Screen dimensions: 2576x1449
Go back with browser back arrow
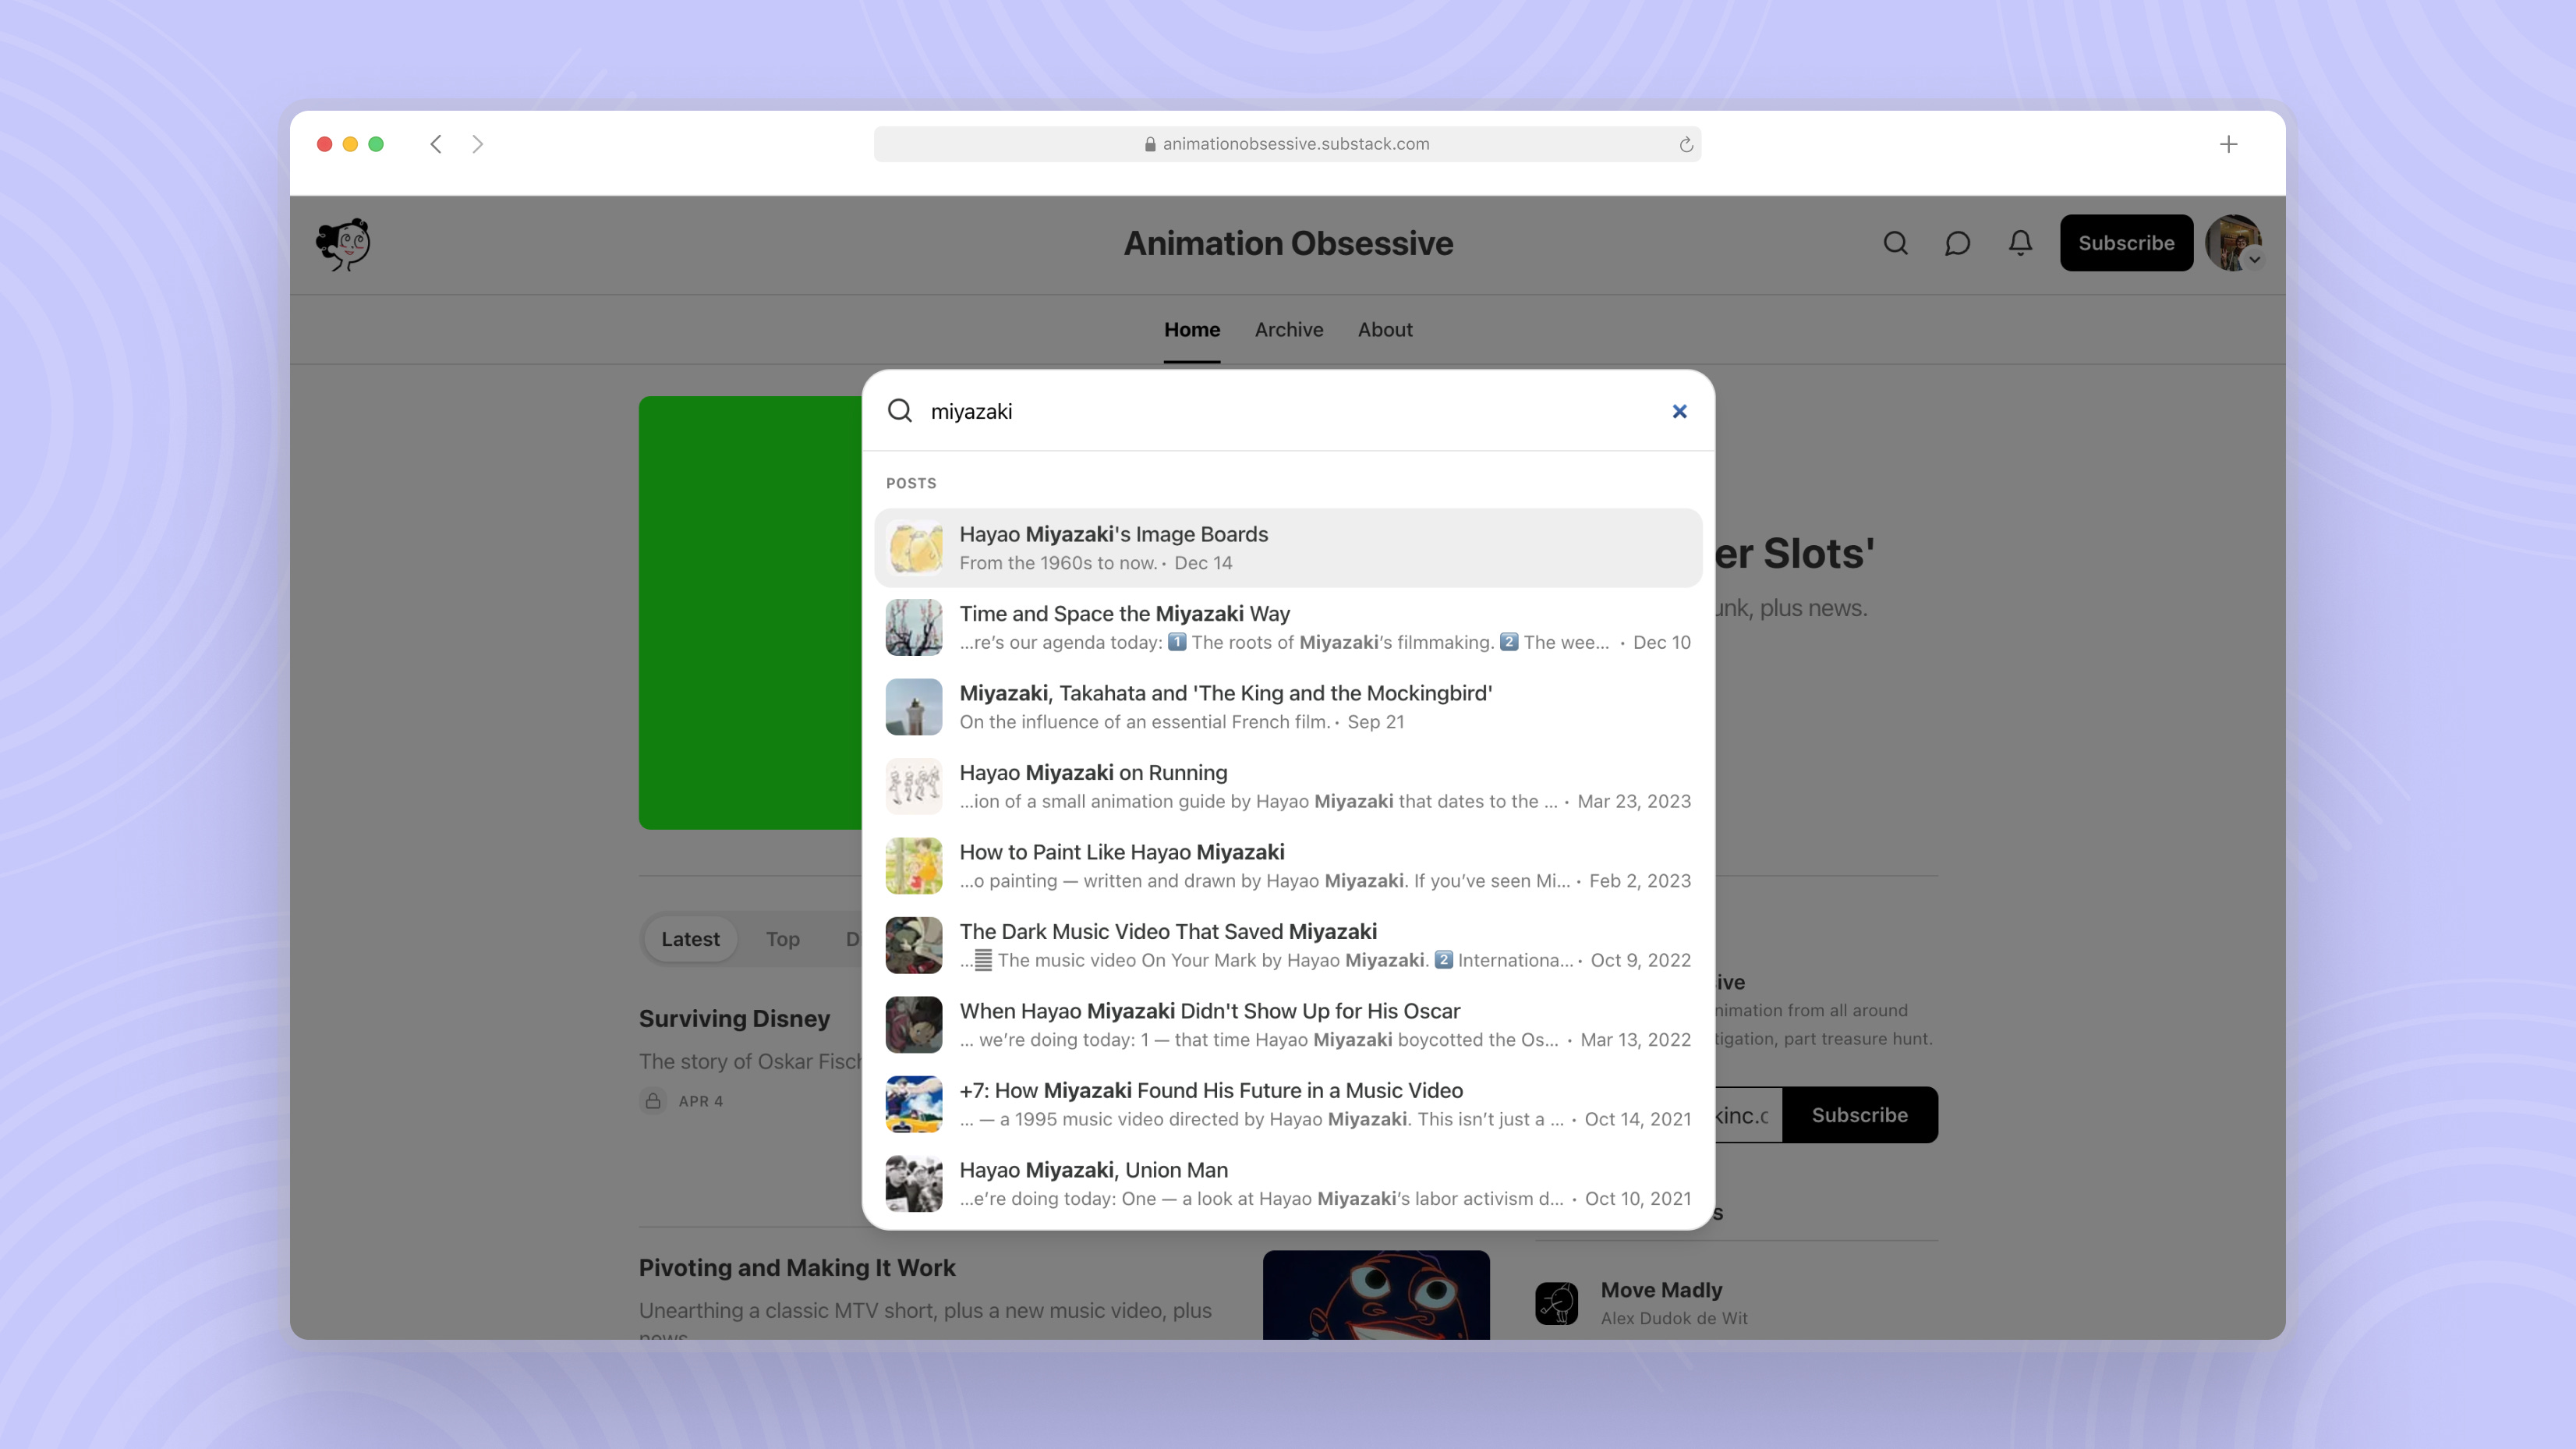436,144
